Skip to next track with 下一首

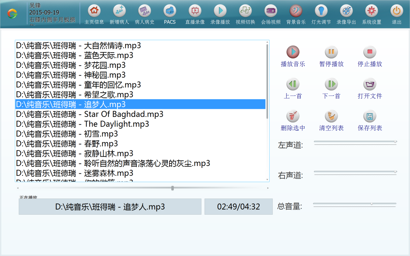point(331,84)
